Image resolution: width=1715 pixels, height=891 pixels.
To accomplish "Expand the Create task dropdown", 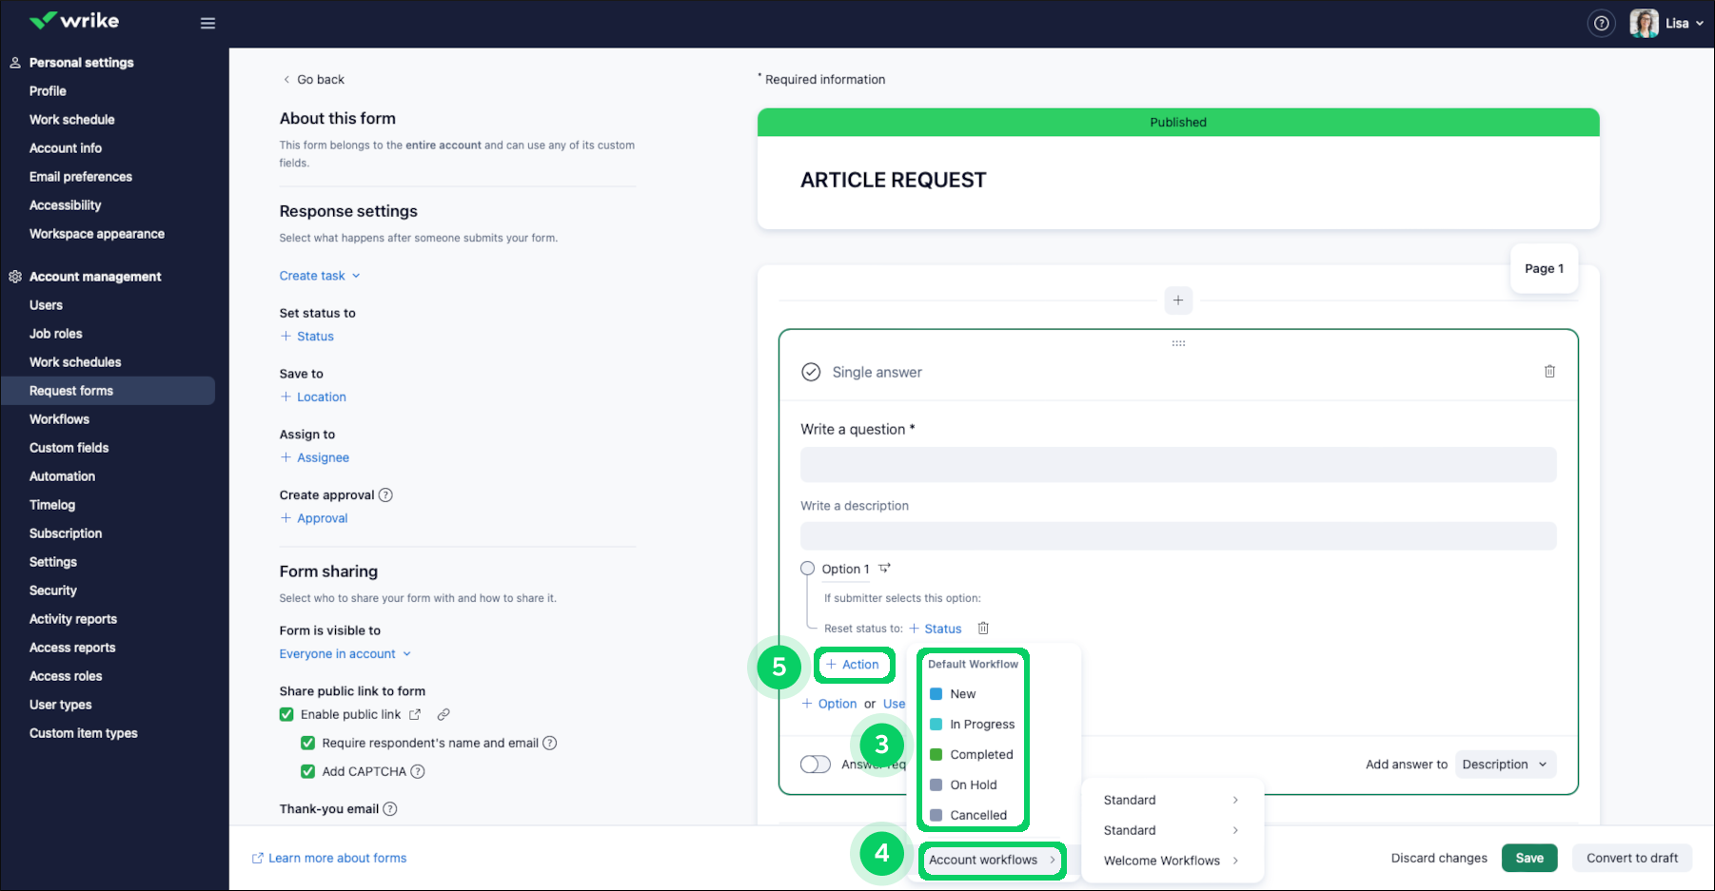I will (320, 276).
